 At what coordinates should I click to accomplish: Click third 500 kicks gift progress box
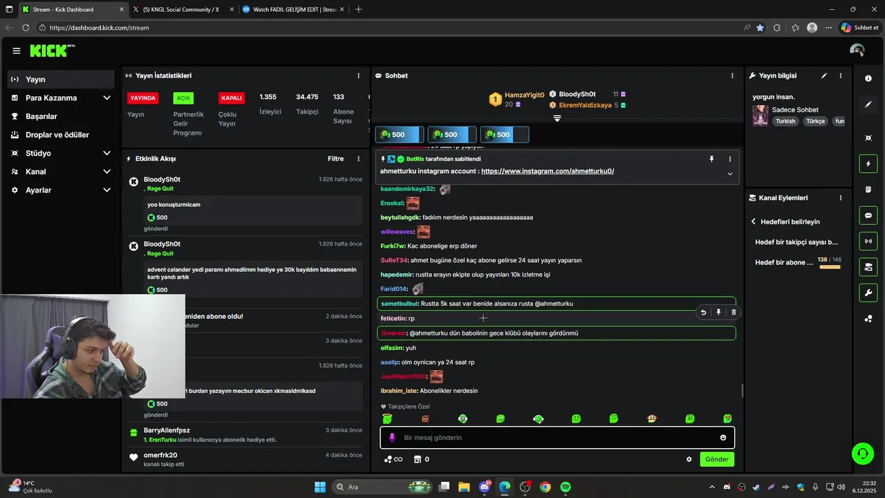504,135
